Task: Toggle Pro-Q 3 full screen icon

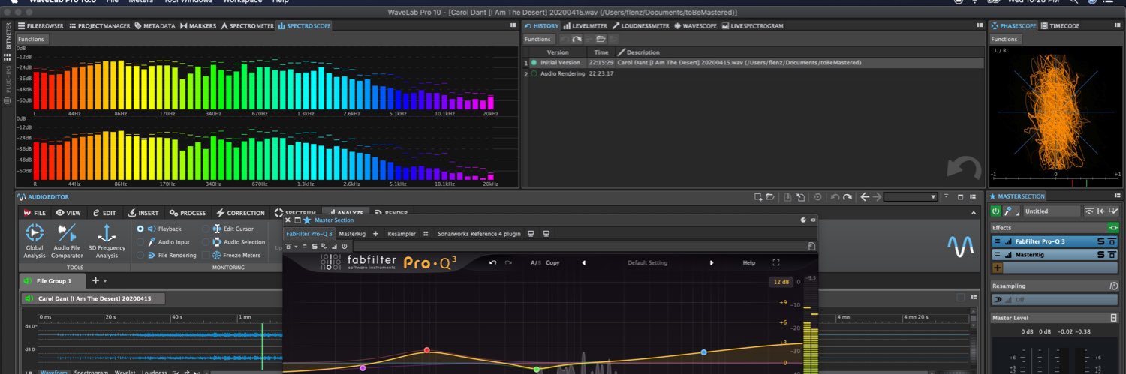Action: tap(776, 263)
